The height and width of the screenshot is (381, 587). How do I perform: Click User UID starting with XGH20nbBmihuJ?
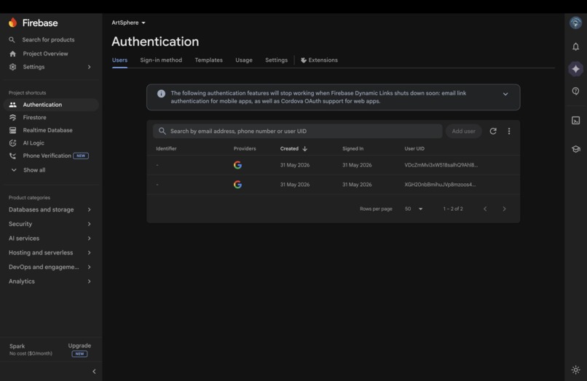click(x=440, y=185)
